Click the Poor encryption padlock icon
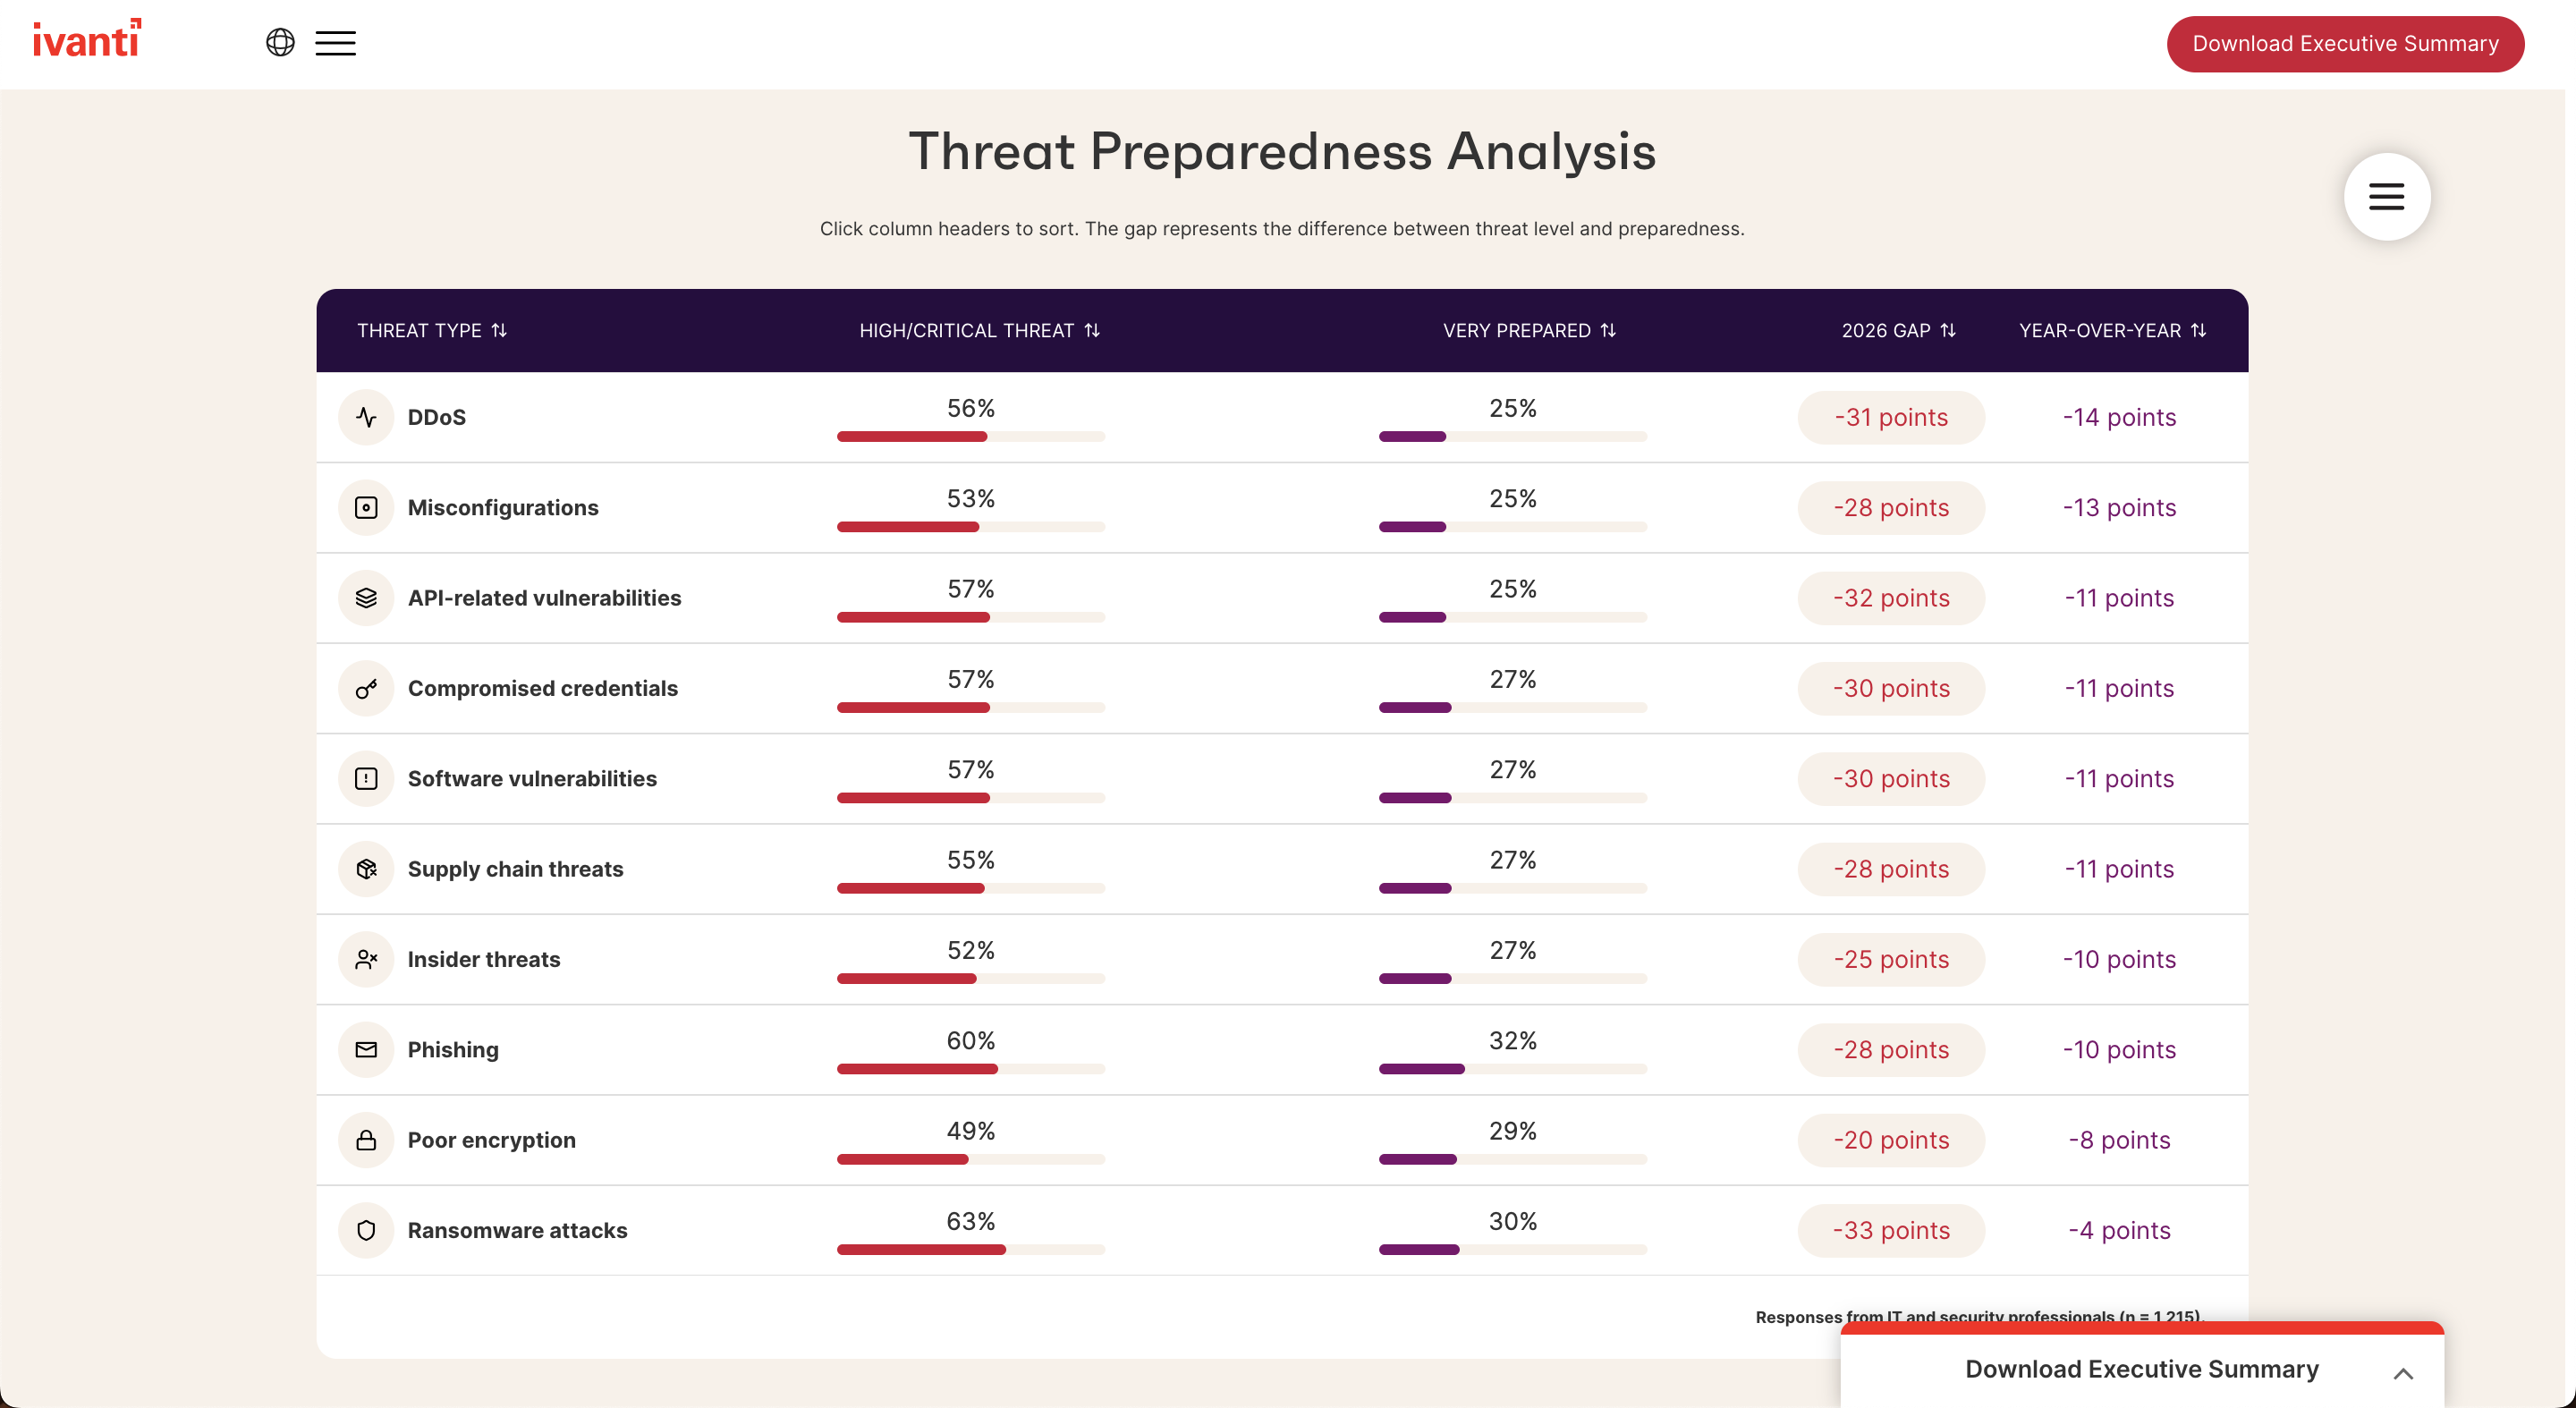The image size is (2576, 1408). click(x=366, y=1139)
